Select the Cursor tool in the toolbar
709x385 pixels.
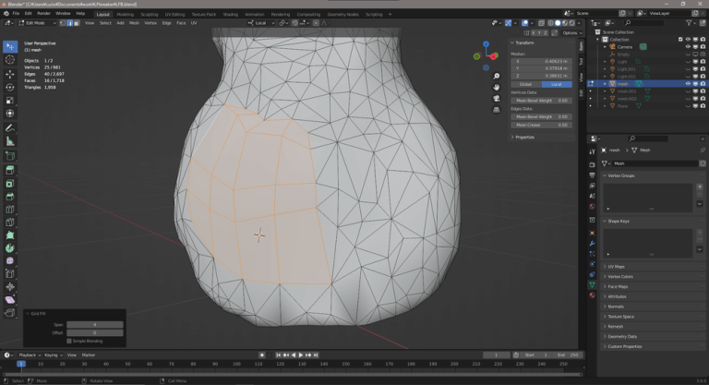pos(10,60)
